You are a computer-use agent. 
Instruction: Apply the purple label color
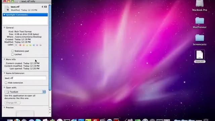(x=37, y=45)
